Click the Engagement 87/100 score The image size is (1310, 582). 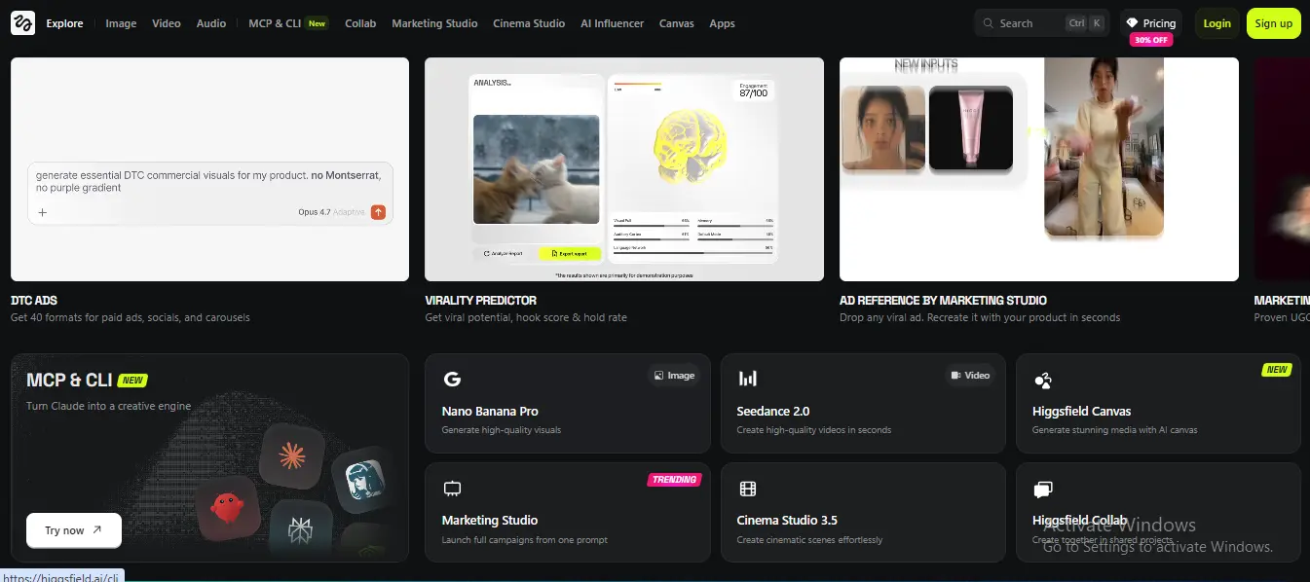(753, 91)
